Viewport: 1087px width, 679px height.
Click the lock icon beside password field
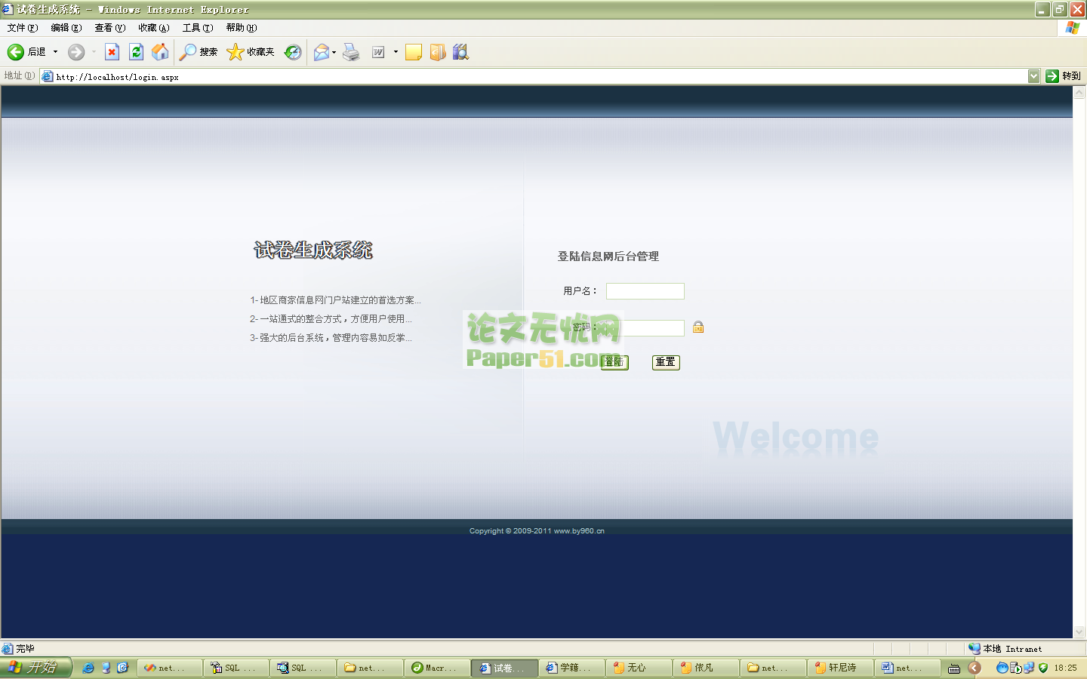tap(698, 327)
